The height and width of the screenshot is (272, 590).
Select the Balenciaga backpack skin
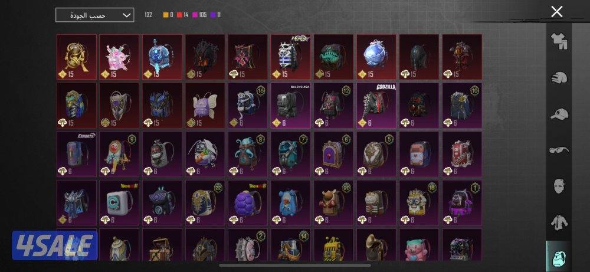pyautogui.click(x=291, y=106)
